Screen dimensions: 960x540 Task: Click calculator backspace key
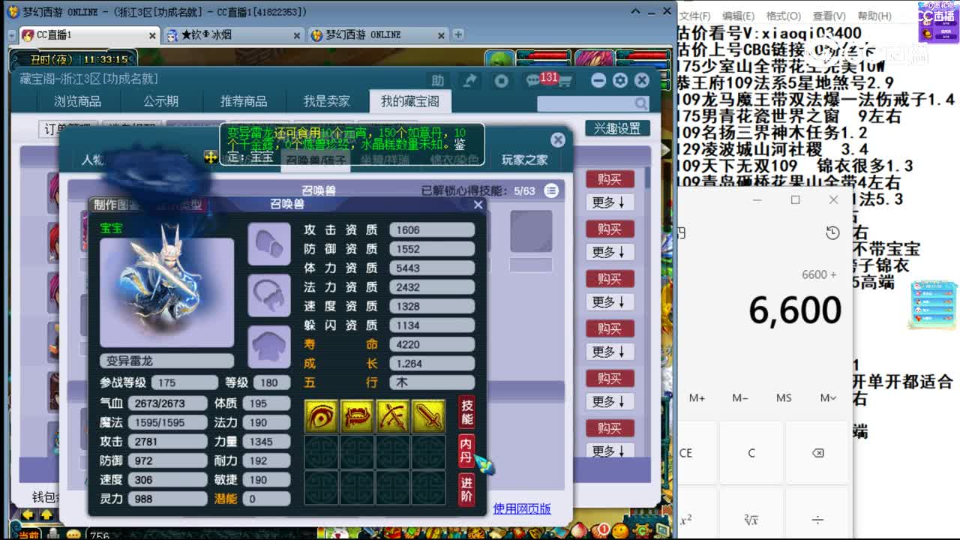[x=817, y=453]
